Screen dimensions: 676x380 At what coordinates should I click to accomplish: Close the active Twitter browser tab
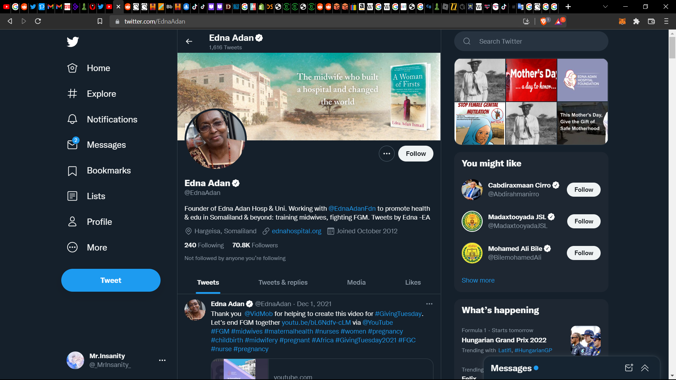118,7
